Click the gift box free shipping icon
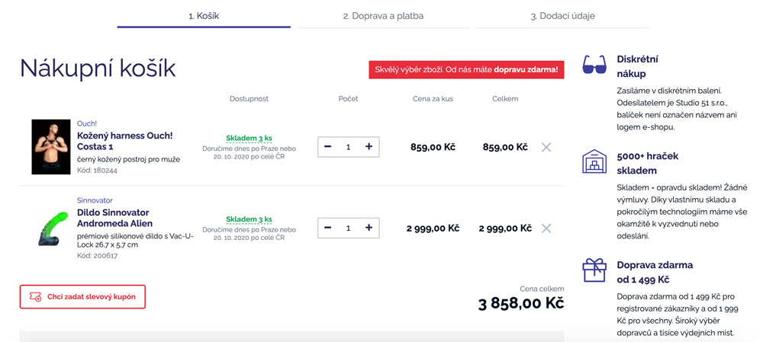The height and width of the screenshot is (342, 763). click(x=594, y=270)
